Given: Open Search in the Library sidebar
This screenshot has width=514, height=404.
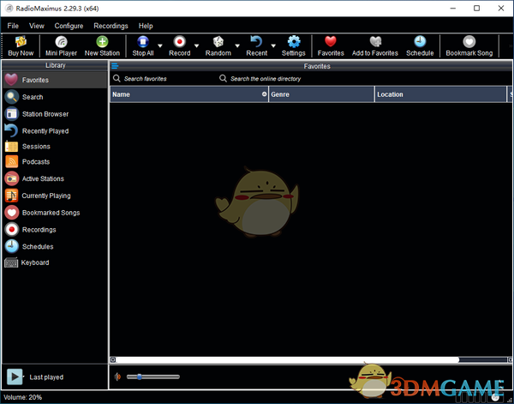Looking at the screenshot, I should point(55,97).
